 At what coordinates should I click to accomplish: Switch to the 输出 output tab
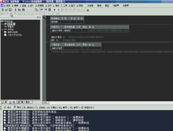(x=18, y=107)
